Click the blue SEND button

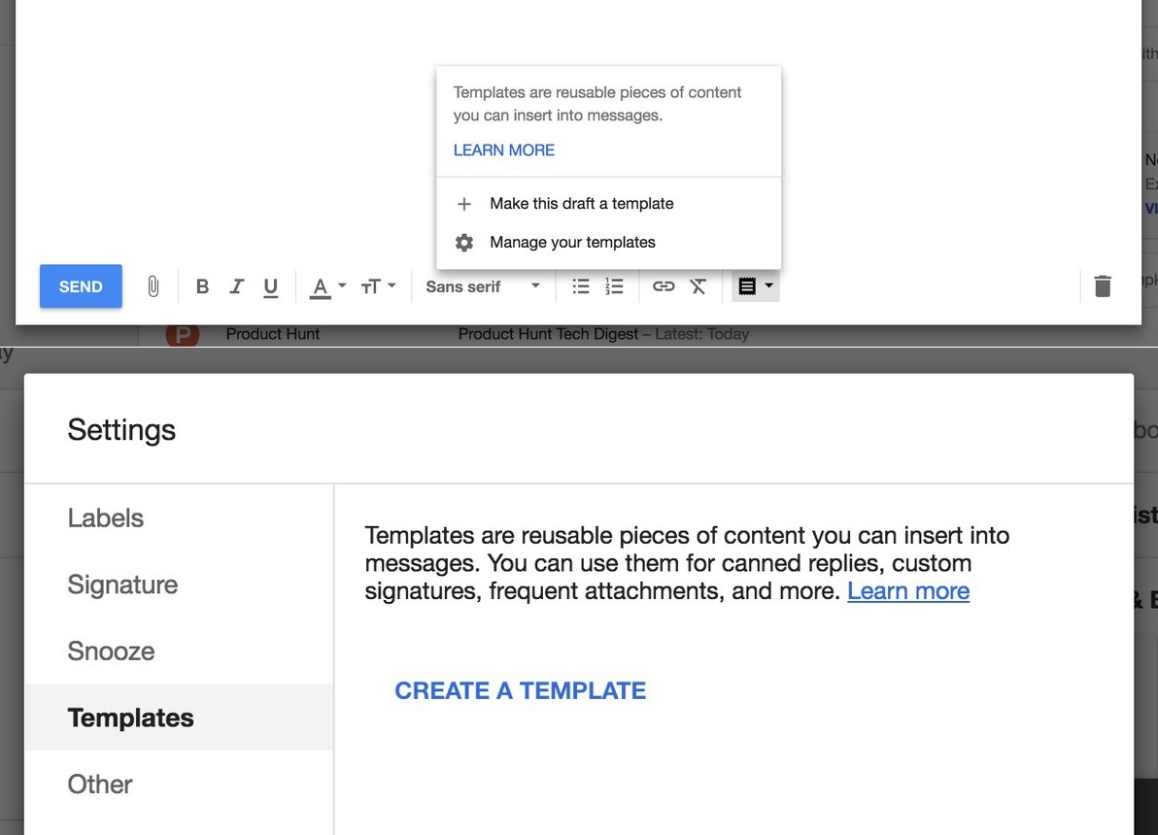pyautogui.click(x=81, y=286)
